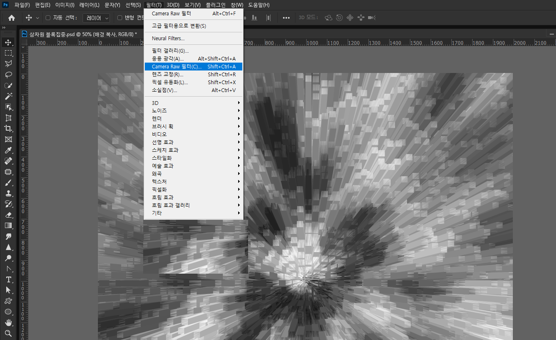The image size is (556, 340).
Task: Select the Smudge tool
Action: click(x=8, y=236)
